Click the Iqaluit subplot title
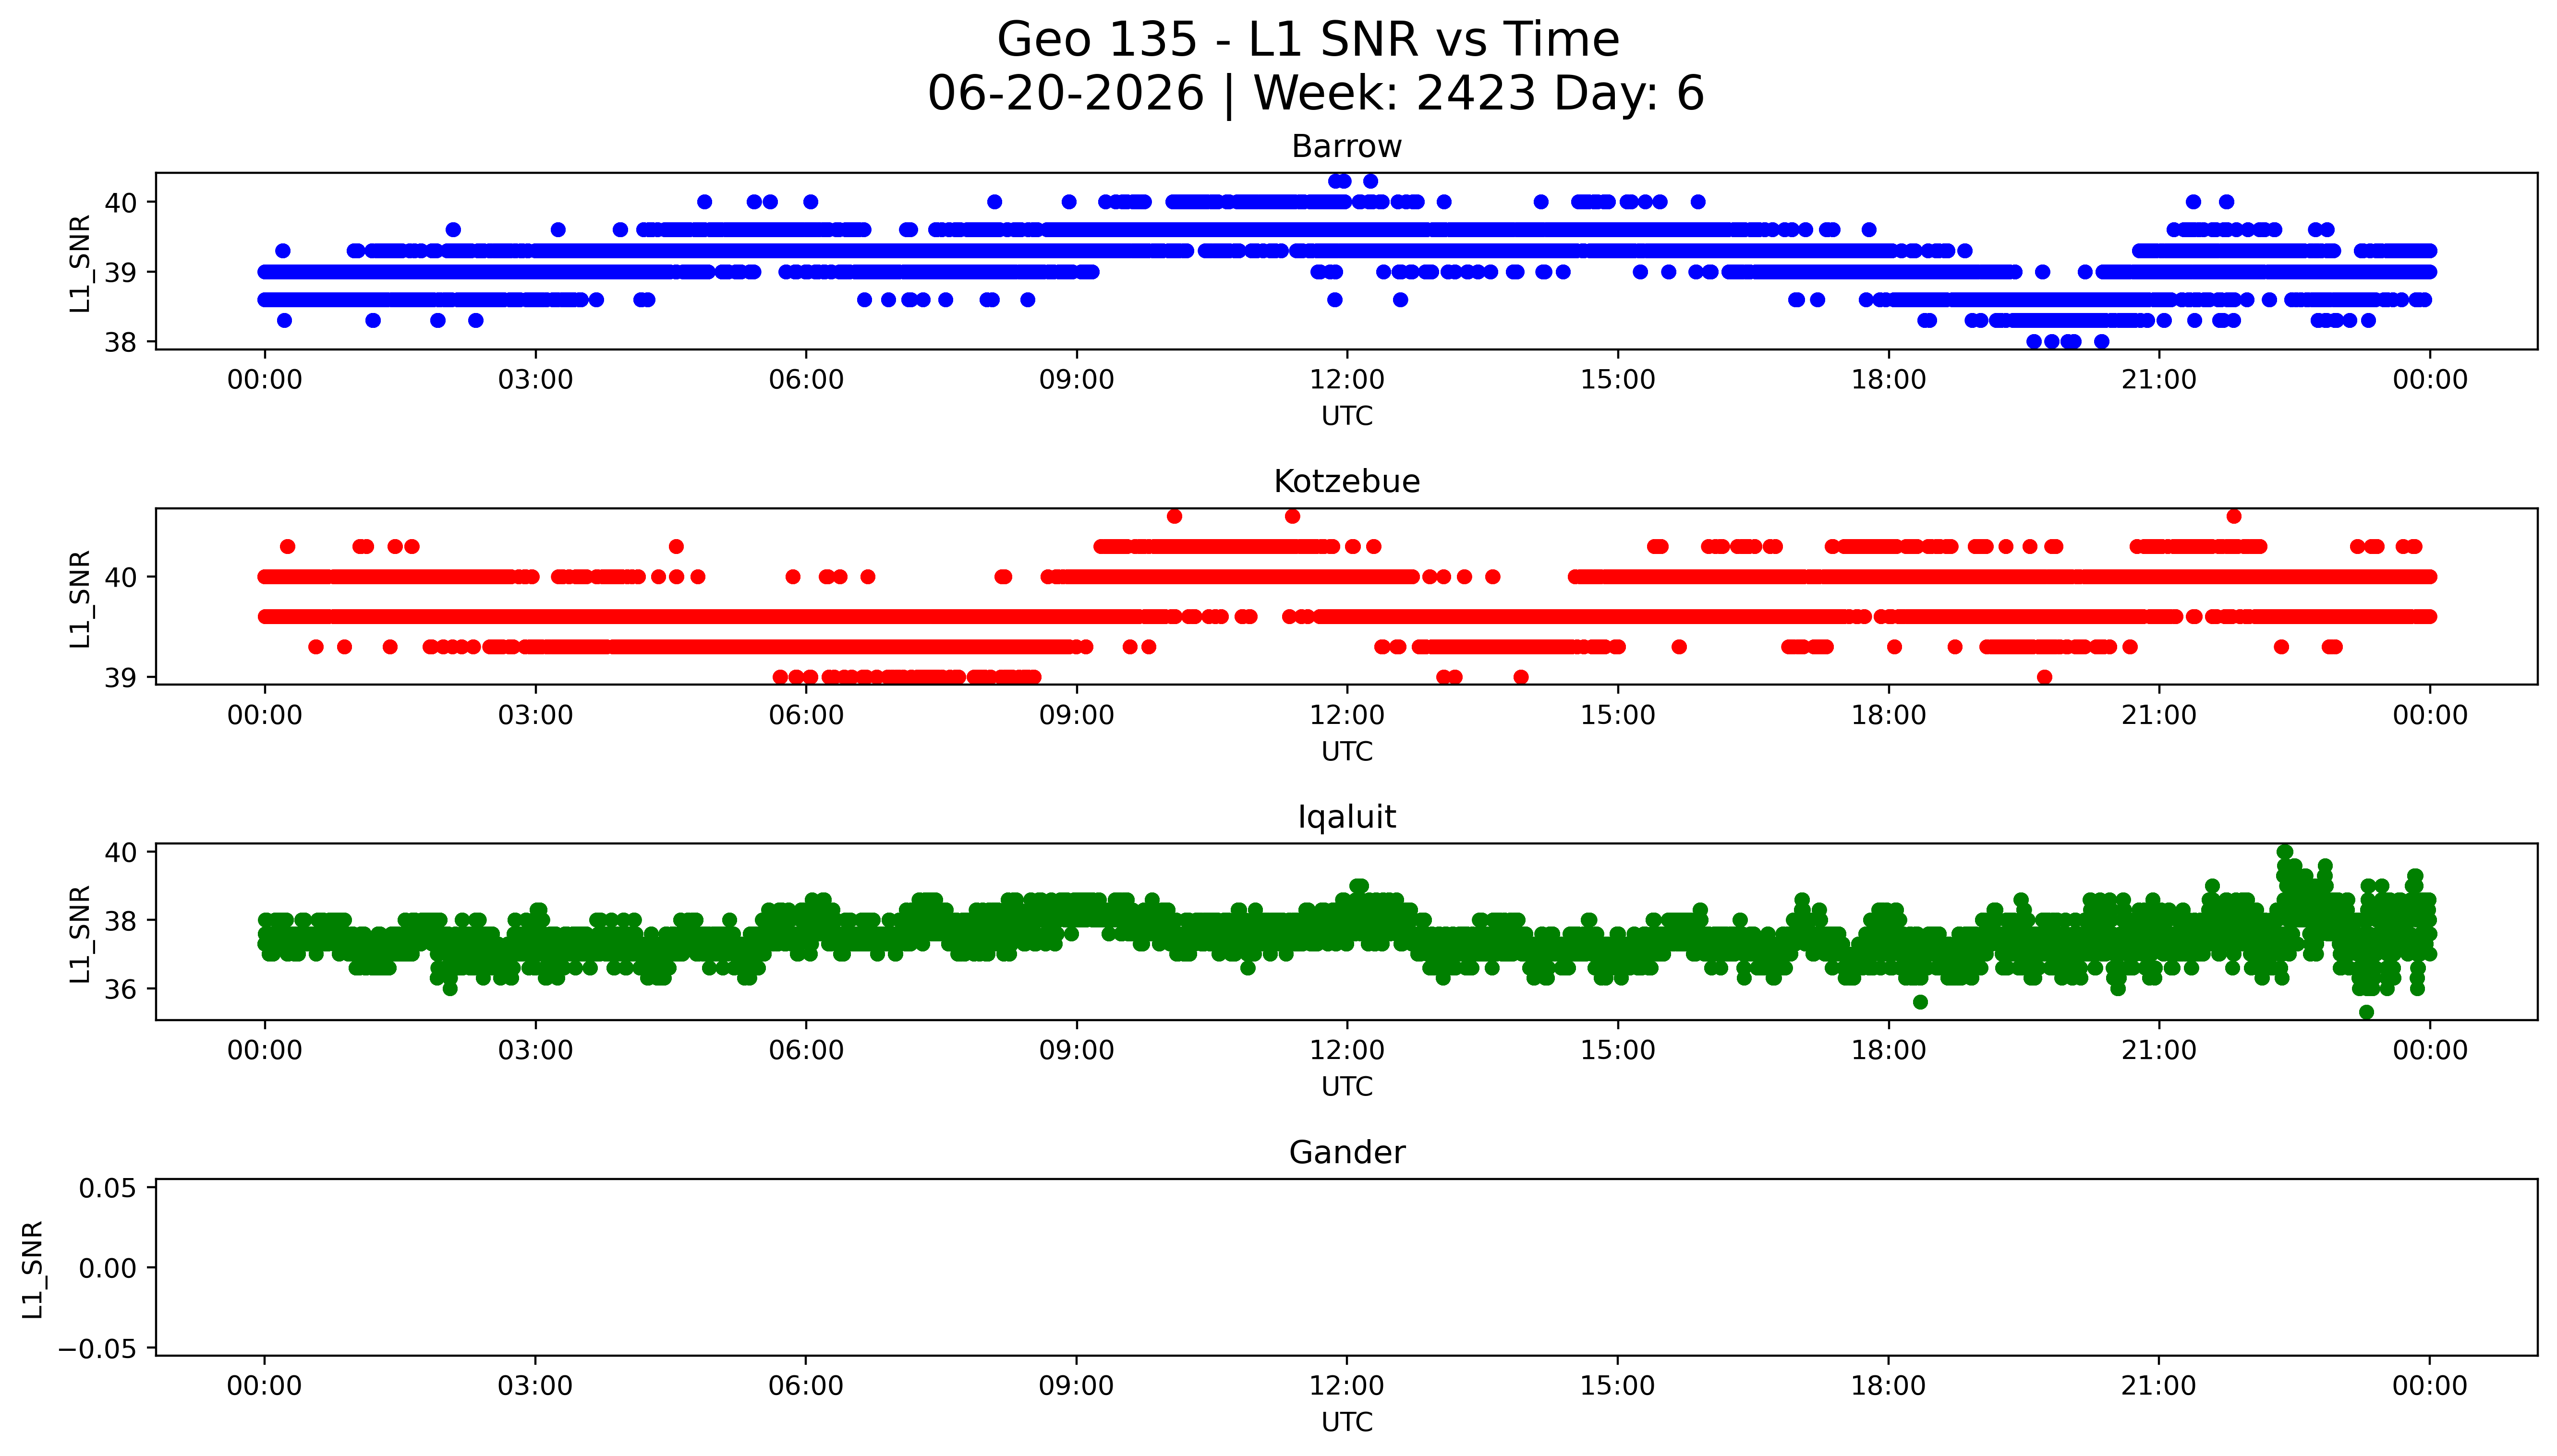The image size is (2557, 1456). [x=1346, y=817]
